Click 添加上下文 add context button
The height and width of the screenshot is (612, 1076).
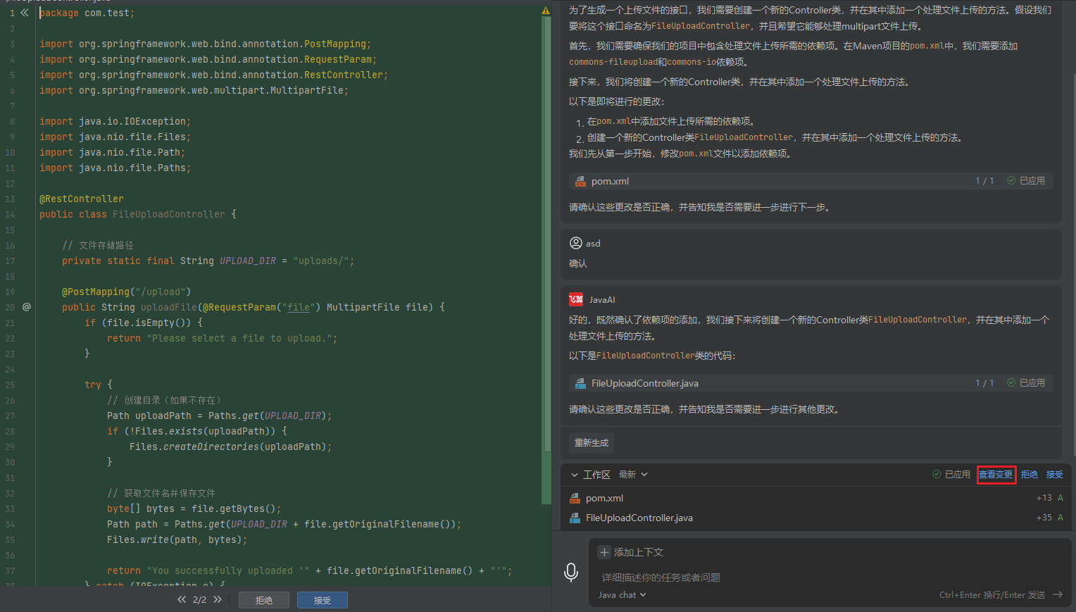click(631, 552)
